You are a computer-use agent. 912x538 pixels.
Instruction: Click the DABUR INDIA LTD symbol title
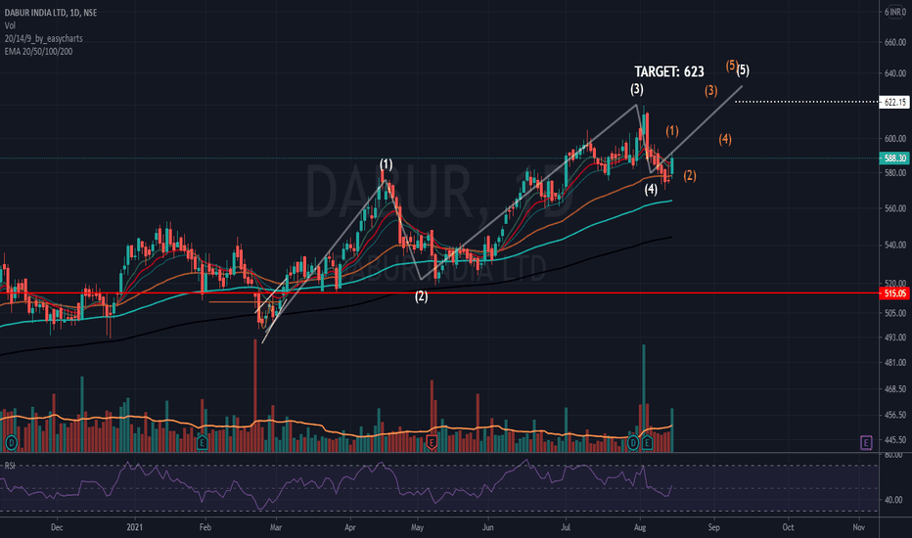point(51,12)
